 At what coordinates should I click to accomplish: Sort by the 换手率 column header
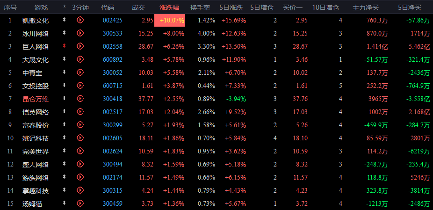[200, 7]
